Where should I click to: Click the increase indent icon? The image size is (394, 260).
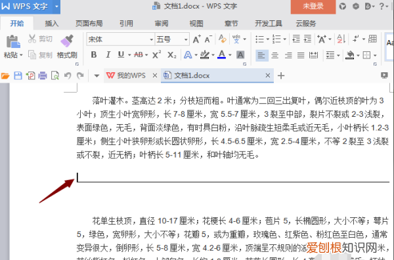(x=307, y=39)
